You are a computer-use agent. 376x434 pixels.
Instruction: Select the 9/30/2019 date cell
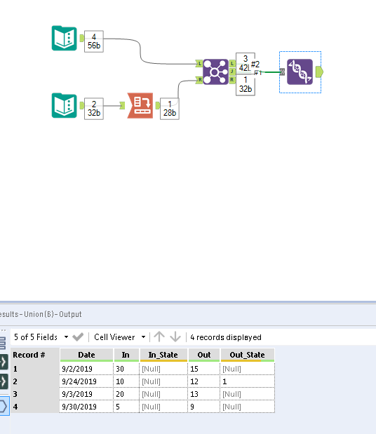click(86, 407)
